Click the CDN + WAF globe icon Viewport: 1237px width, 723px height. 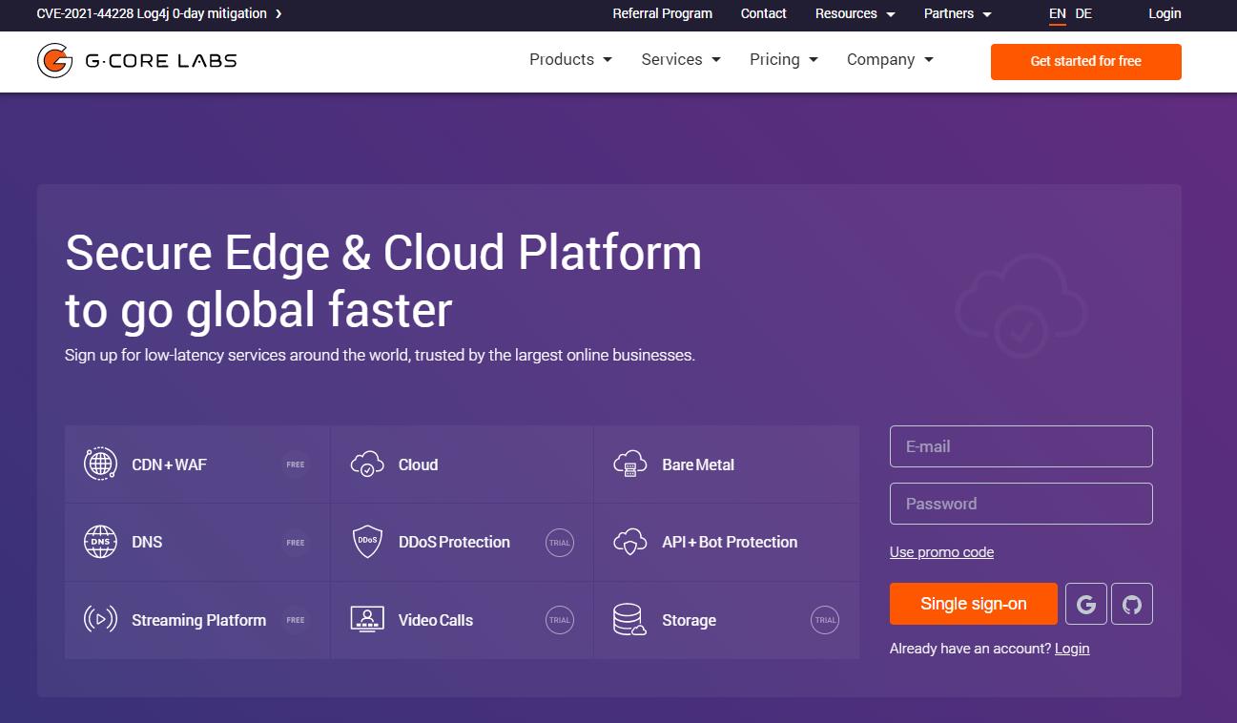[x=100, y=465]
